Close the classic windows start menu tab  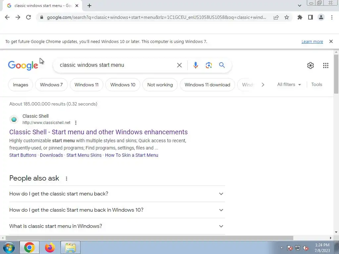(77, 6)
